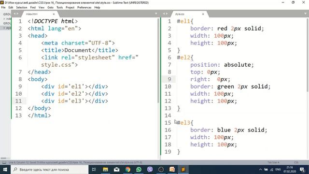Open the Edit menu

[x=11, y=8]
